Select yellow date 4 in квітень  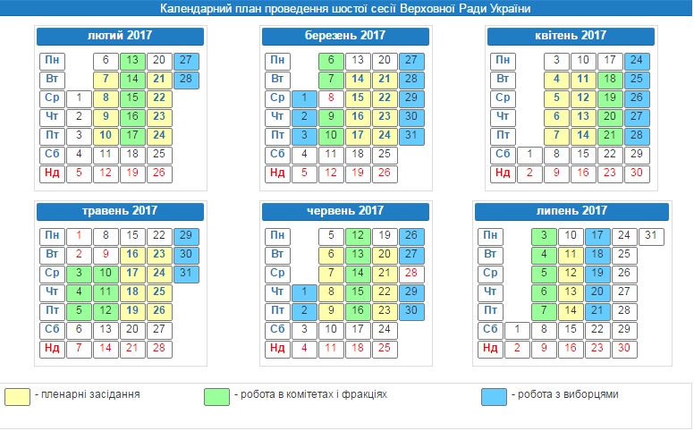click(556, 80)
